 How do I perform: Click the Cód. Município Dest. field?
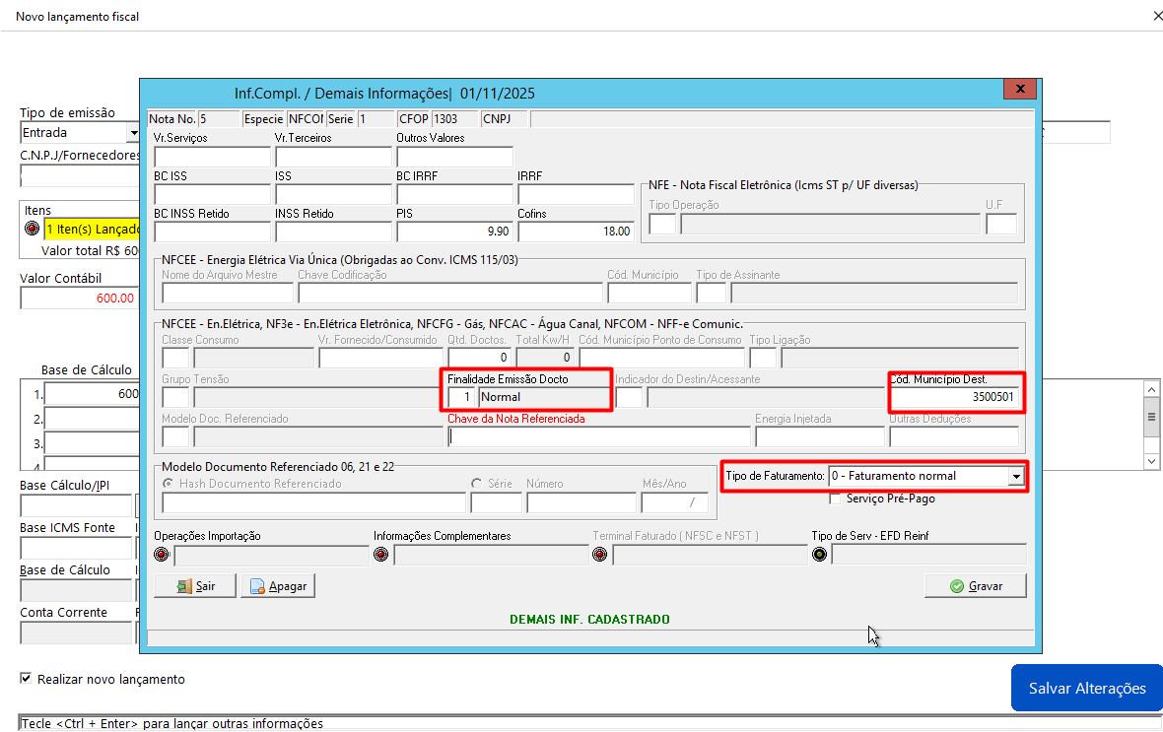955,397
